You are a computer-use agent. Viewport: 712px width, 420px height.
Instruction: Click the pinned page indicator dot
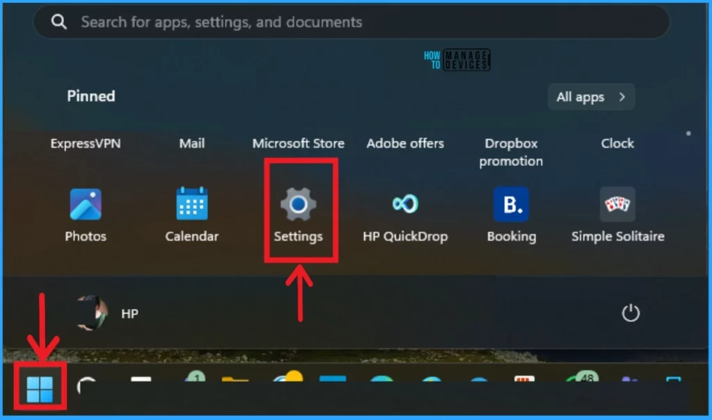coord(688,133)
